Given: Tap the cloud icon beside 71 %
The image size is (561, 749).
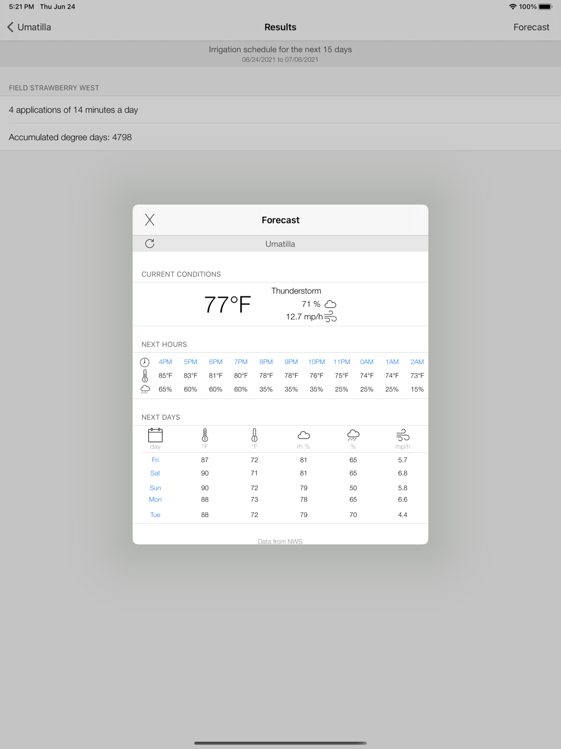Looking at the screenshot, I should click(x=330, y=304).
